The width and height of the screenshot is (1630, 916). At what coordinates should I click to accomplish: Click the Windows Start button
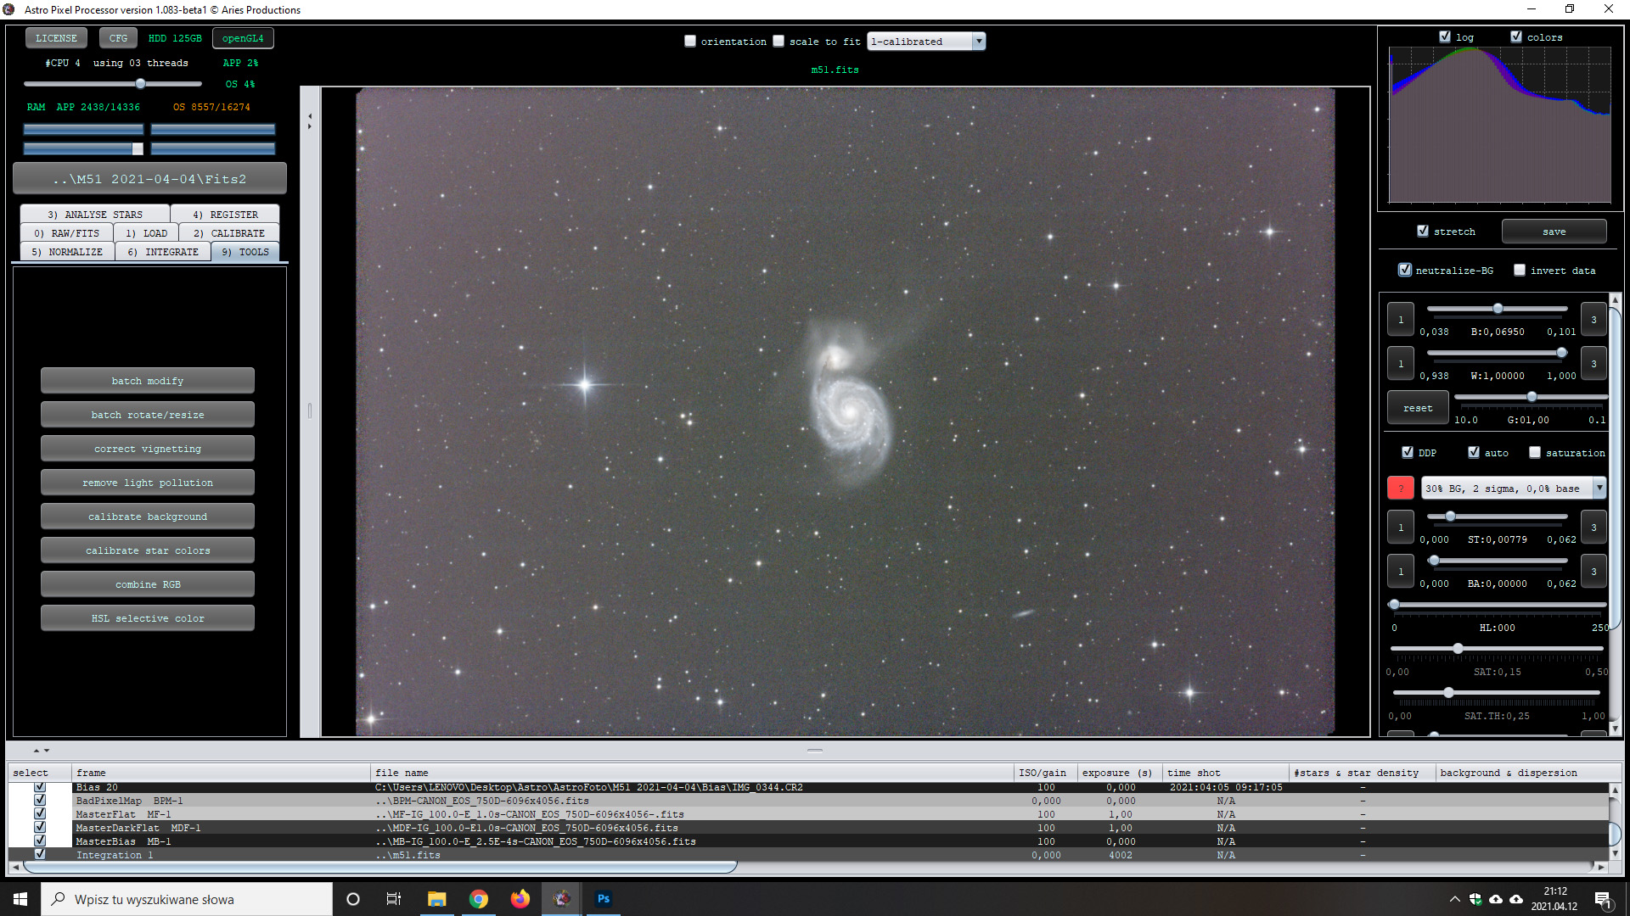click(x=20, y=899)
